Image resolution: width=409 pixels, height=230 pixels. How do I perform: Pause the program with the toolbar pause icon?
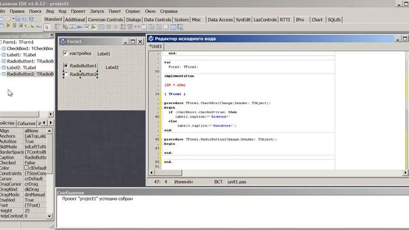pyautogui.click(x=15, y=26)
